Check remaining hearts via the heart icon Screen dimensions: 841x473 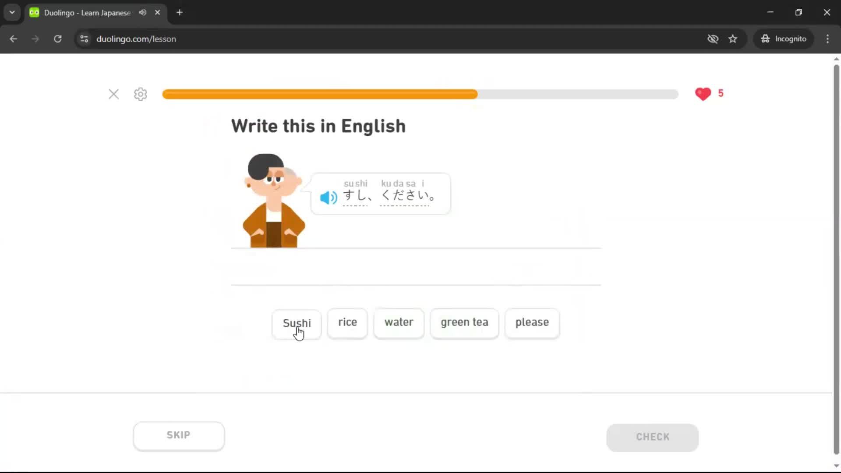pyautogui.click(x=703, y=94)
